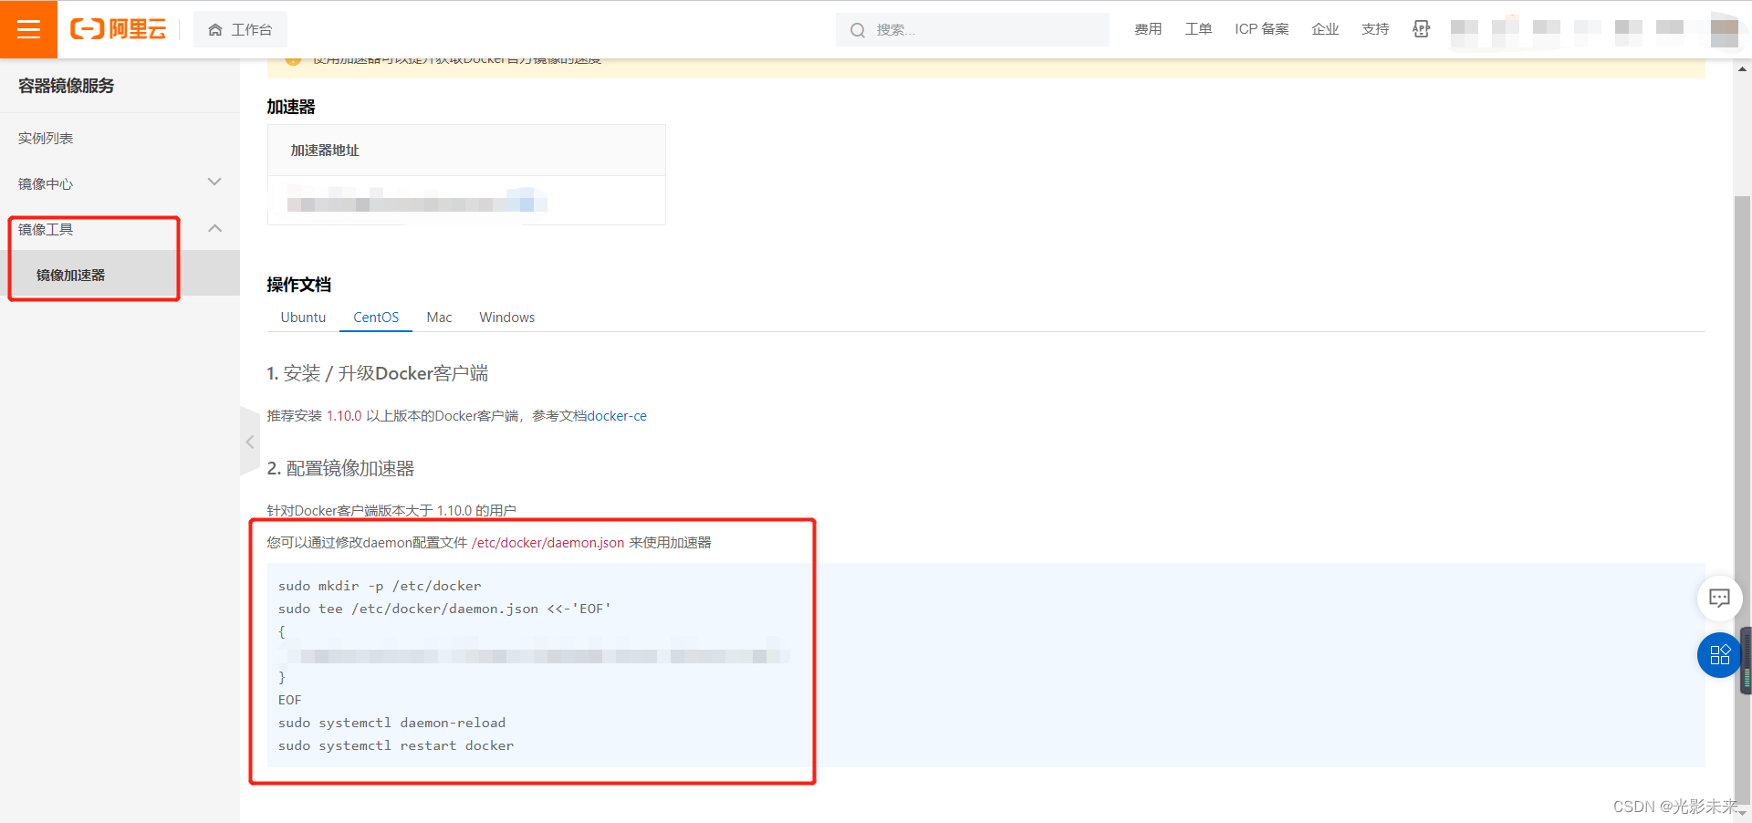Open the docker-ce documentation link

point(617,416)
